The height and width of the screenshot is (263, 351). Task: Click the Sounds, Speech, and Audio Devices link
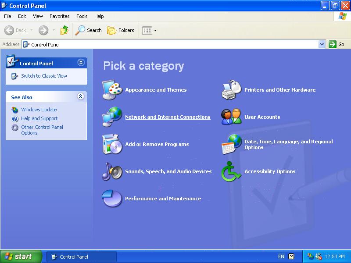click(168, 171)
